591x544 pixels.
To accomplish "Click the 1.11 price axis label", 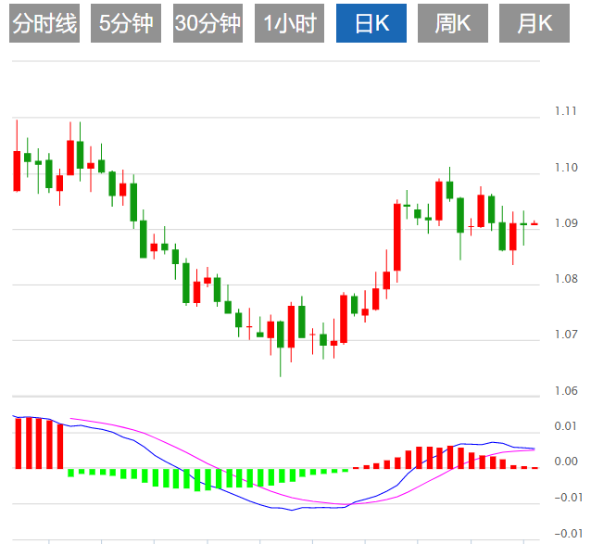I will pyautogui.click(x=565, y=111).
